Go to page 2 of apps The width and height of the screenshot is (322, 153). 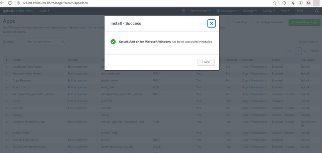tap(305, 51)
